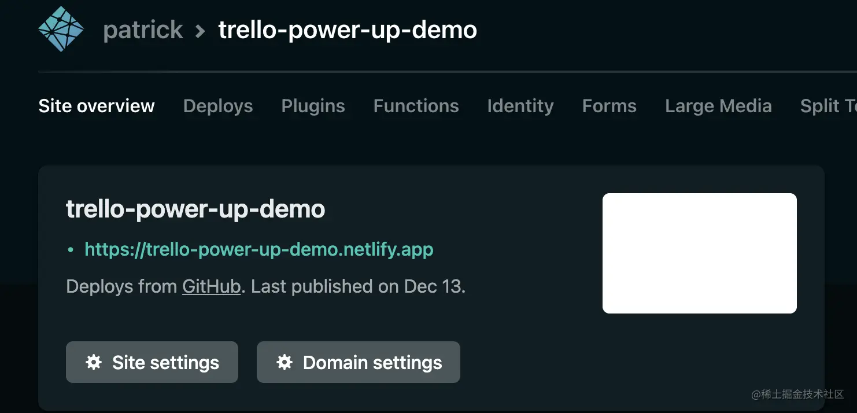The width and height of the screenshot is (857, 413).
Task: Open the Plugins tab
Action: click(x=313, y=106)
